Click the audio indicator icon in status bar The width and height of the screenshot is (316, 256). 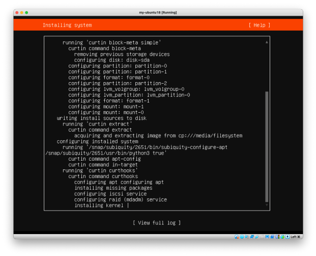pos(247,237)
